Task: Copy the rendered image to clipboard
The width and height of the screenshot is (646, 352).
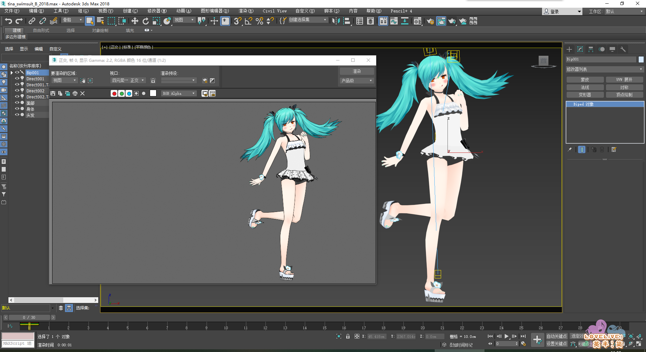Action: [x=60, y=93]
